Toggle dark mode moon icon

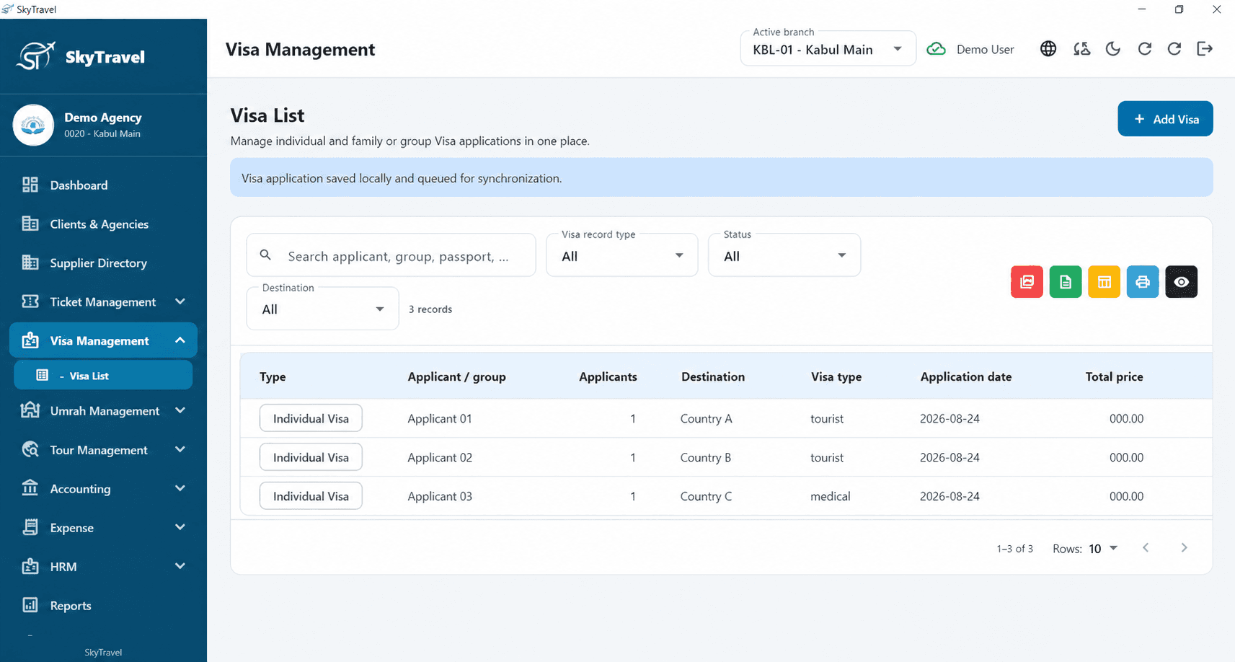pos(1113,48)
